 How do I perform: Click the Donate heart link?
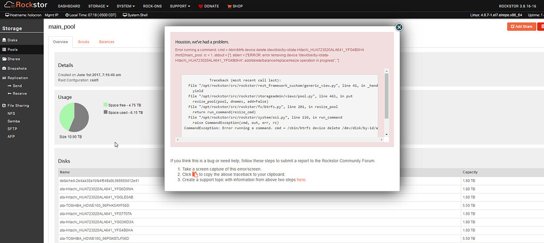207,6
